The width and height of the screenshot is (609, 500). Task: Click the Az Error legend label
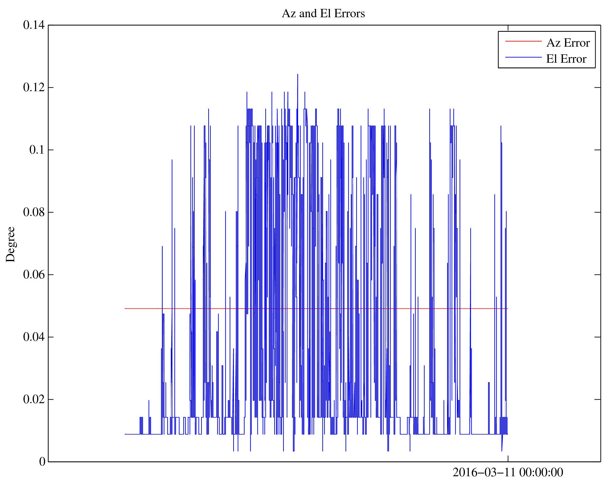coord(568,43)
